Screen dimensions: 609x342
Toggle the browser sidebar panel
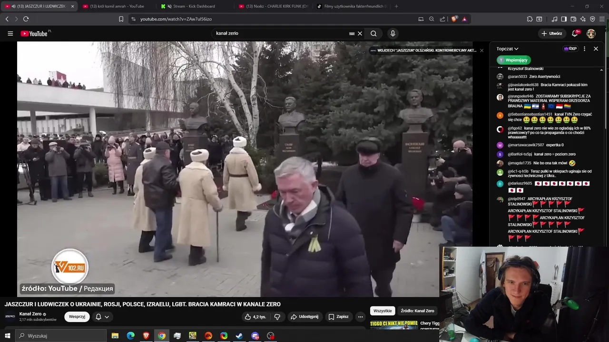[x=564, y=19]
